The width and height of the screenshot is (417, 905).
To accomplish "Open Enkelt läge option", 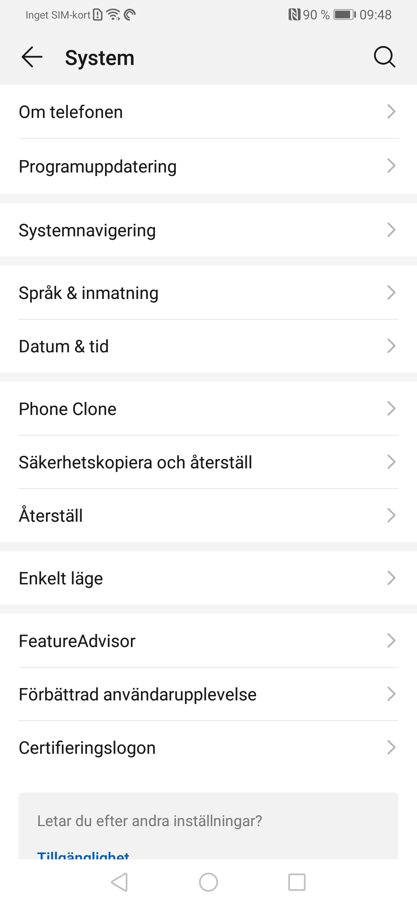I will 61,578.
